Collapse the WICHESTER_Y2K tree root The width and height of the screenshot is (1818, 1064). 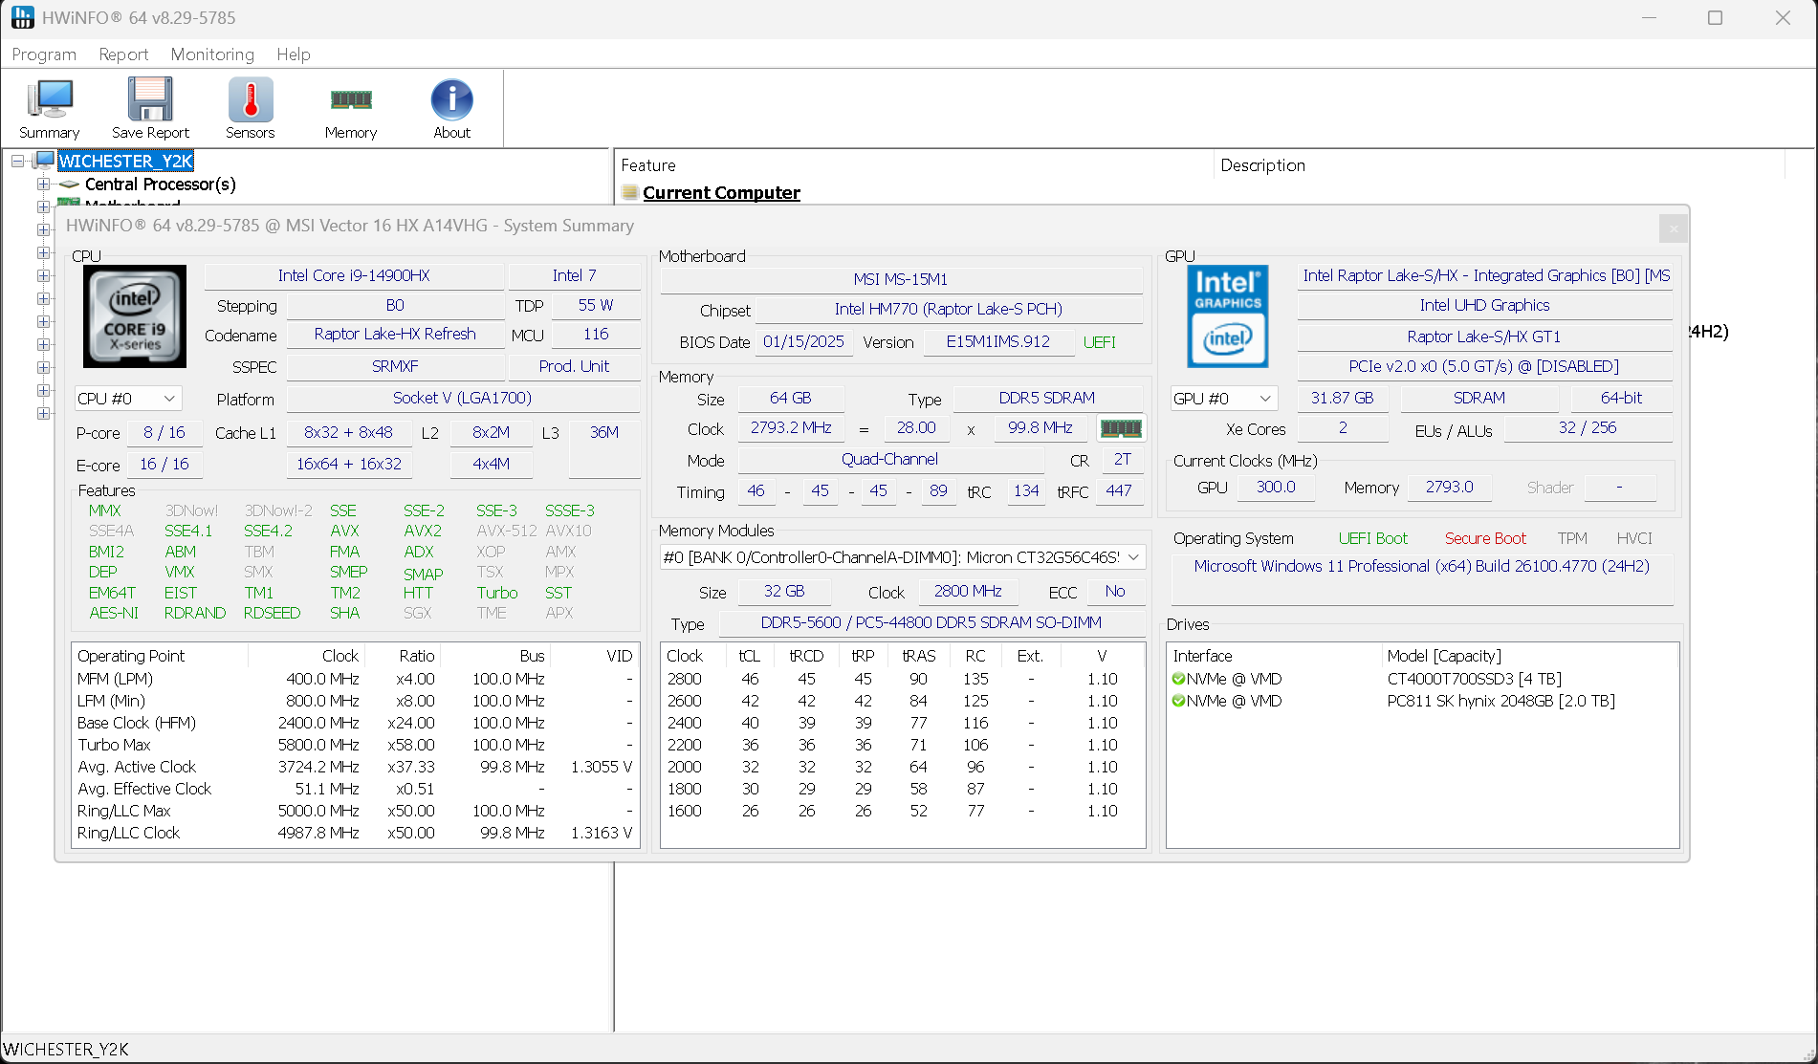point(18,161)
